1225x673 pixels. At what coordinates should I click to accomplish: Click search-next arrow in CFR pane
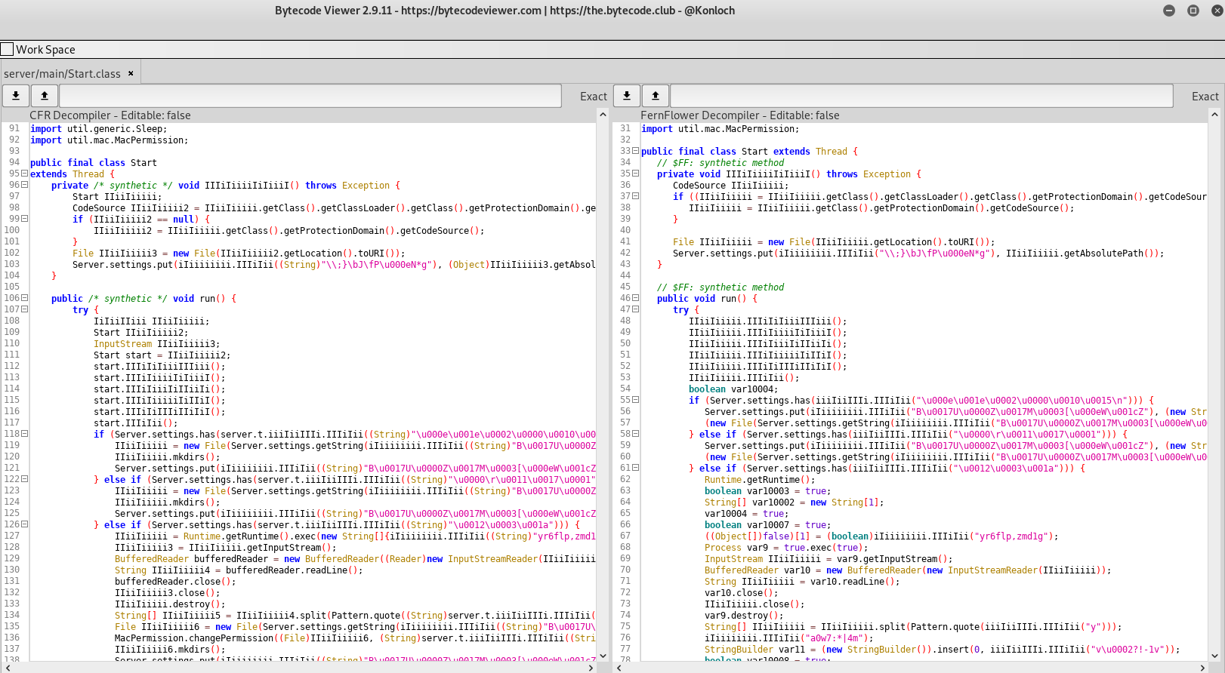tap(16, 96)
